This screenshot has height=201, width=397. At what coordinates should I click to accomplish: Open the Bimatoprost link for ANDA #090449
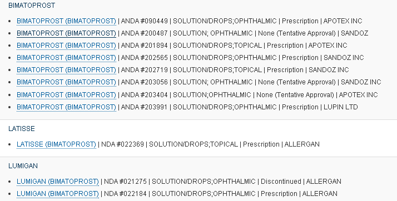(x=66, y=21)
